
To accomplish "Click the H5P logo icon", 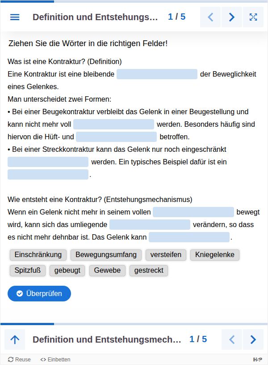I will coord(257,359).
